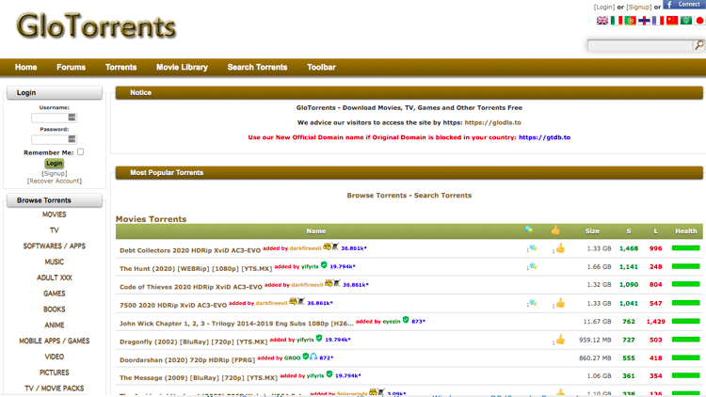This screenshot has height=397, width=706.
Task: Browse SOFTWARES / APPS category
Action: click(x=54, y=246)
